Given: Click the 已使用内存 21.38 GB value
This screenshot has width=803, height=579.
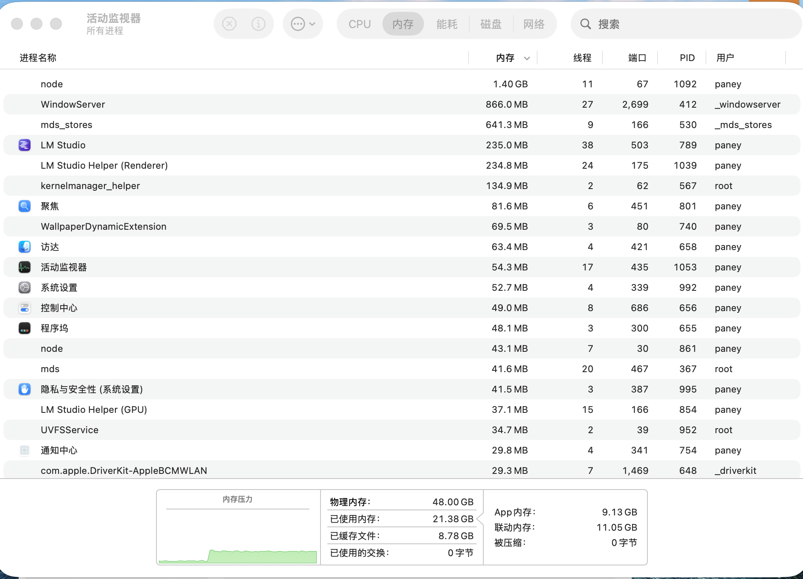Looking at the screenshot, I should point(453,519).
